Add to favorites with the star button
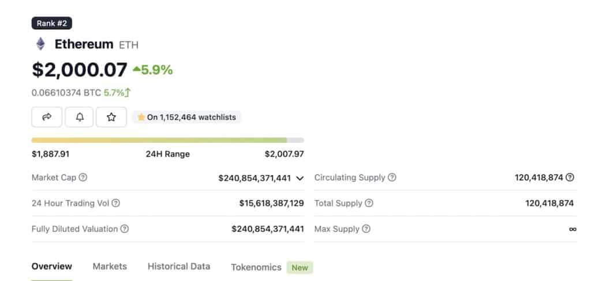 pyautogui.click(x=111, y=117)
